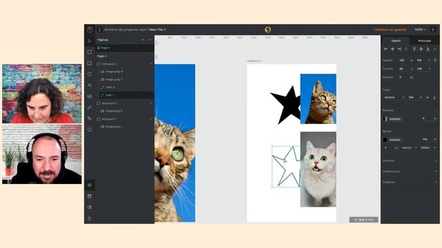Select the image-png-3 layer
This screenshot has height=248, width=442.
coord(124,80)
